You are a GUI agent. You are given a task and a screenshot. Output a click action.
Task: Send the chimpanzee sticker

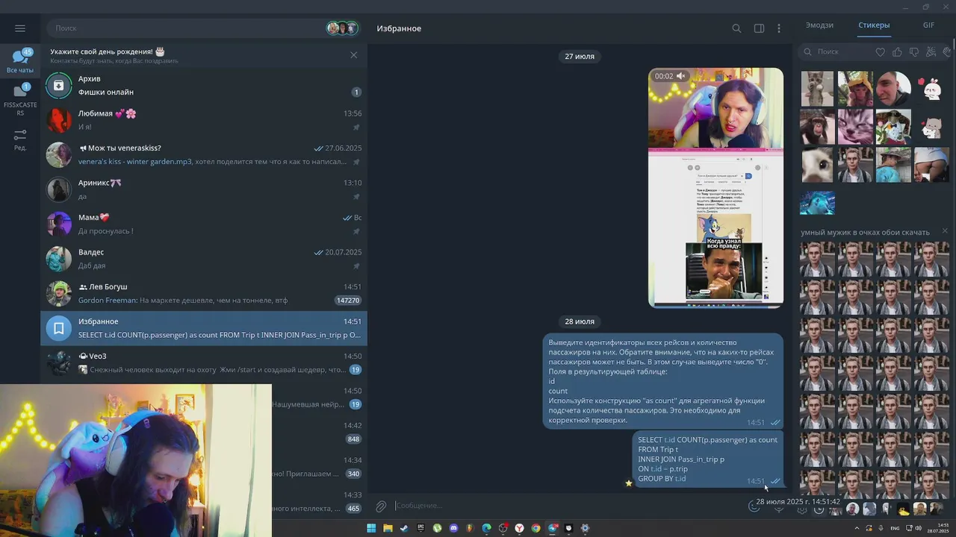[817, 127]
